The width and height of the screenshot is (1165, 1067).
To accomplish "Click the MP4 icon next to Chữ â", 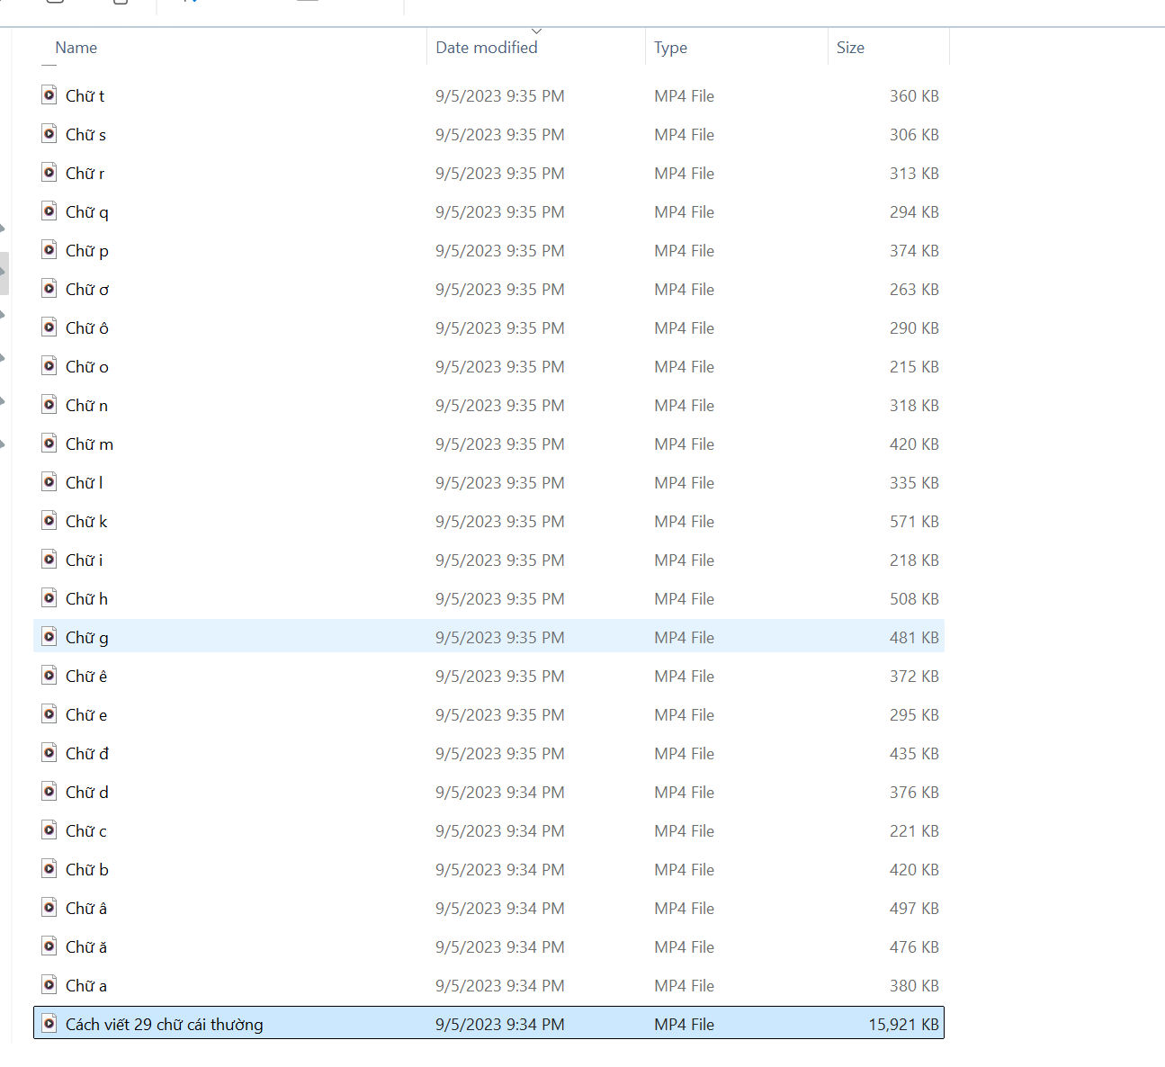I will coord(49,907).
